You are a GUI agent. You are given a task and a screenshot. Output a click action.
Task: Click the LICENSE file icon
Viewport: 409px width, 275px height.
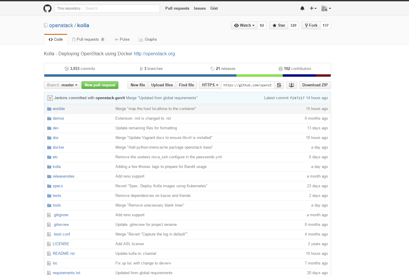(x=49, y=244)
